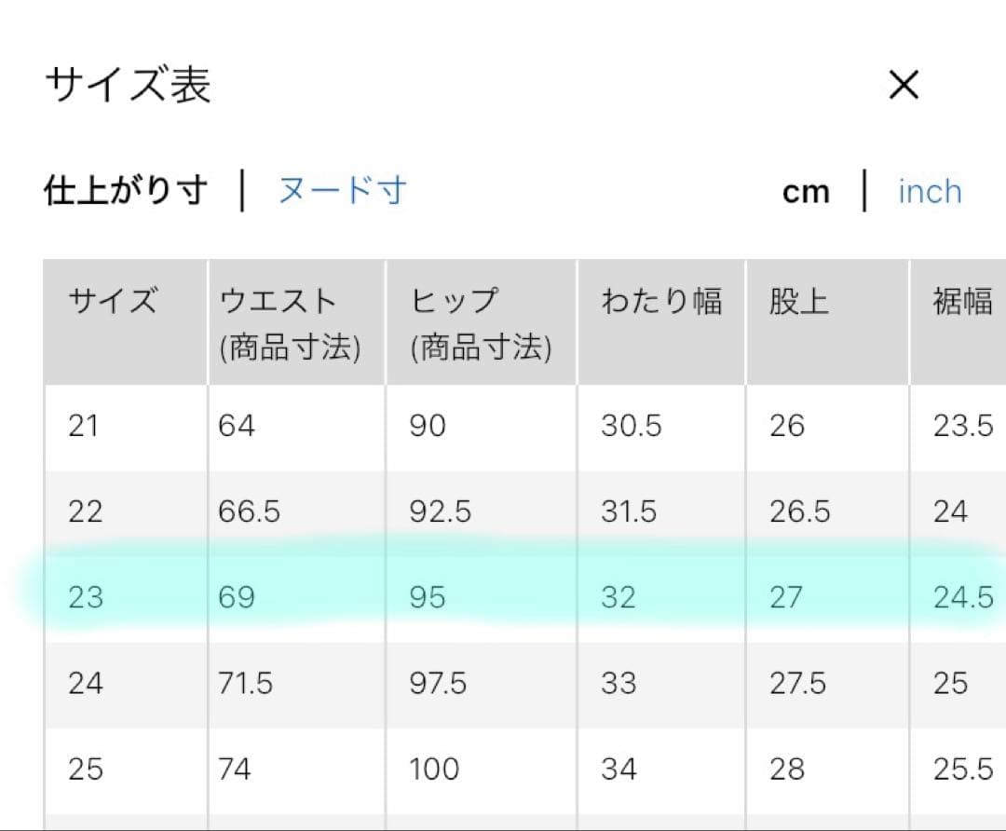
Task: Click the ヒップ(商品寸法) column header
Action: point(482,322)
